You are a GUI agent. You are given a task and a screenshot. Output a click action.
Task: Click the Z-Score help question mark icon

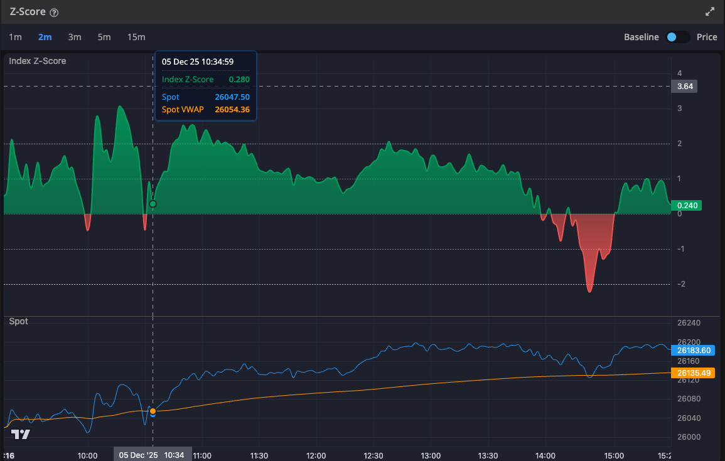click(54, 13)
